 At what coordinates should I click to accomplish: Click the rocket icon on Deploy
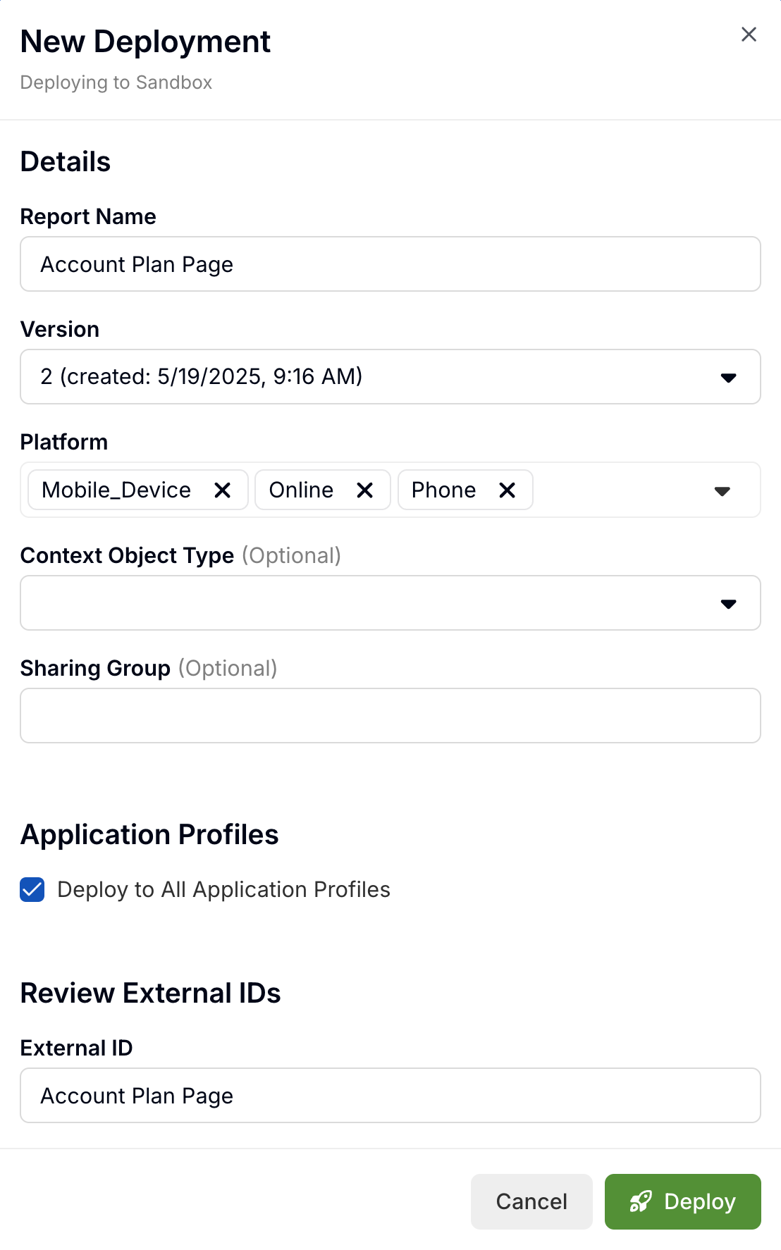[x=640, y=1201]
